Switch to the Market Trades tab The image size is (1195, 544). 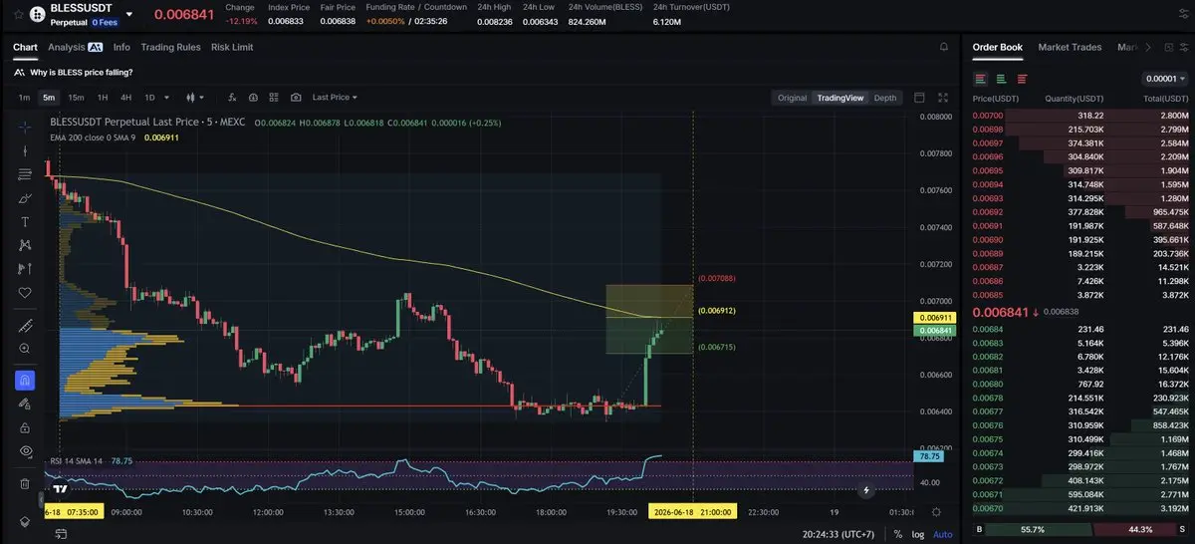click(1070, 47)
